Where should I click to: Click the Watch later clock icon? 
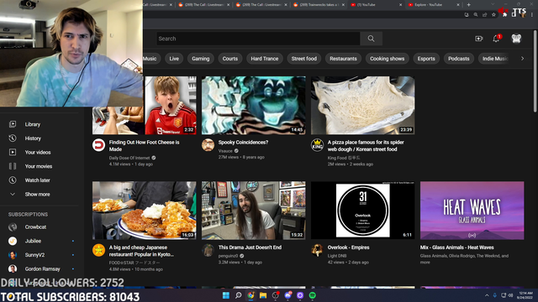point(13,180)
